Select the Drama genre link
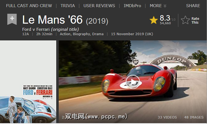The height and width of the screenshot is (124, 207). (x=98, y=34)
